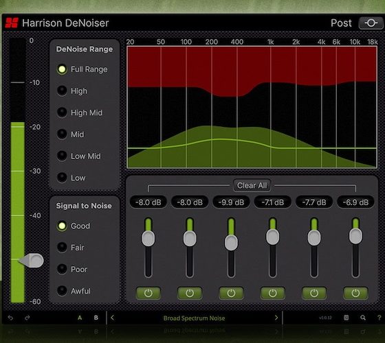Open Broad Spectrum Noise preset menu
Image resolution: width=385 pixels, height=343 pixels.
tap(194, 318)
